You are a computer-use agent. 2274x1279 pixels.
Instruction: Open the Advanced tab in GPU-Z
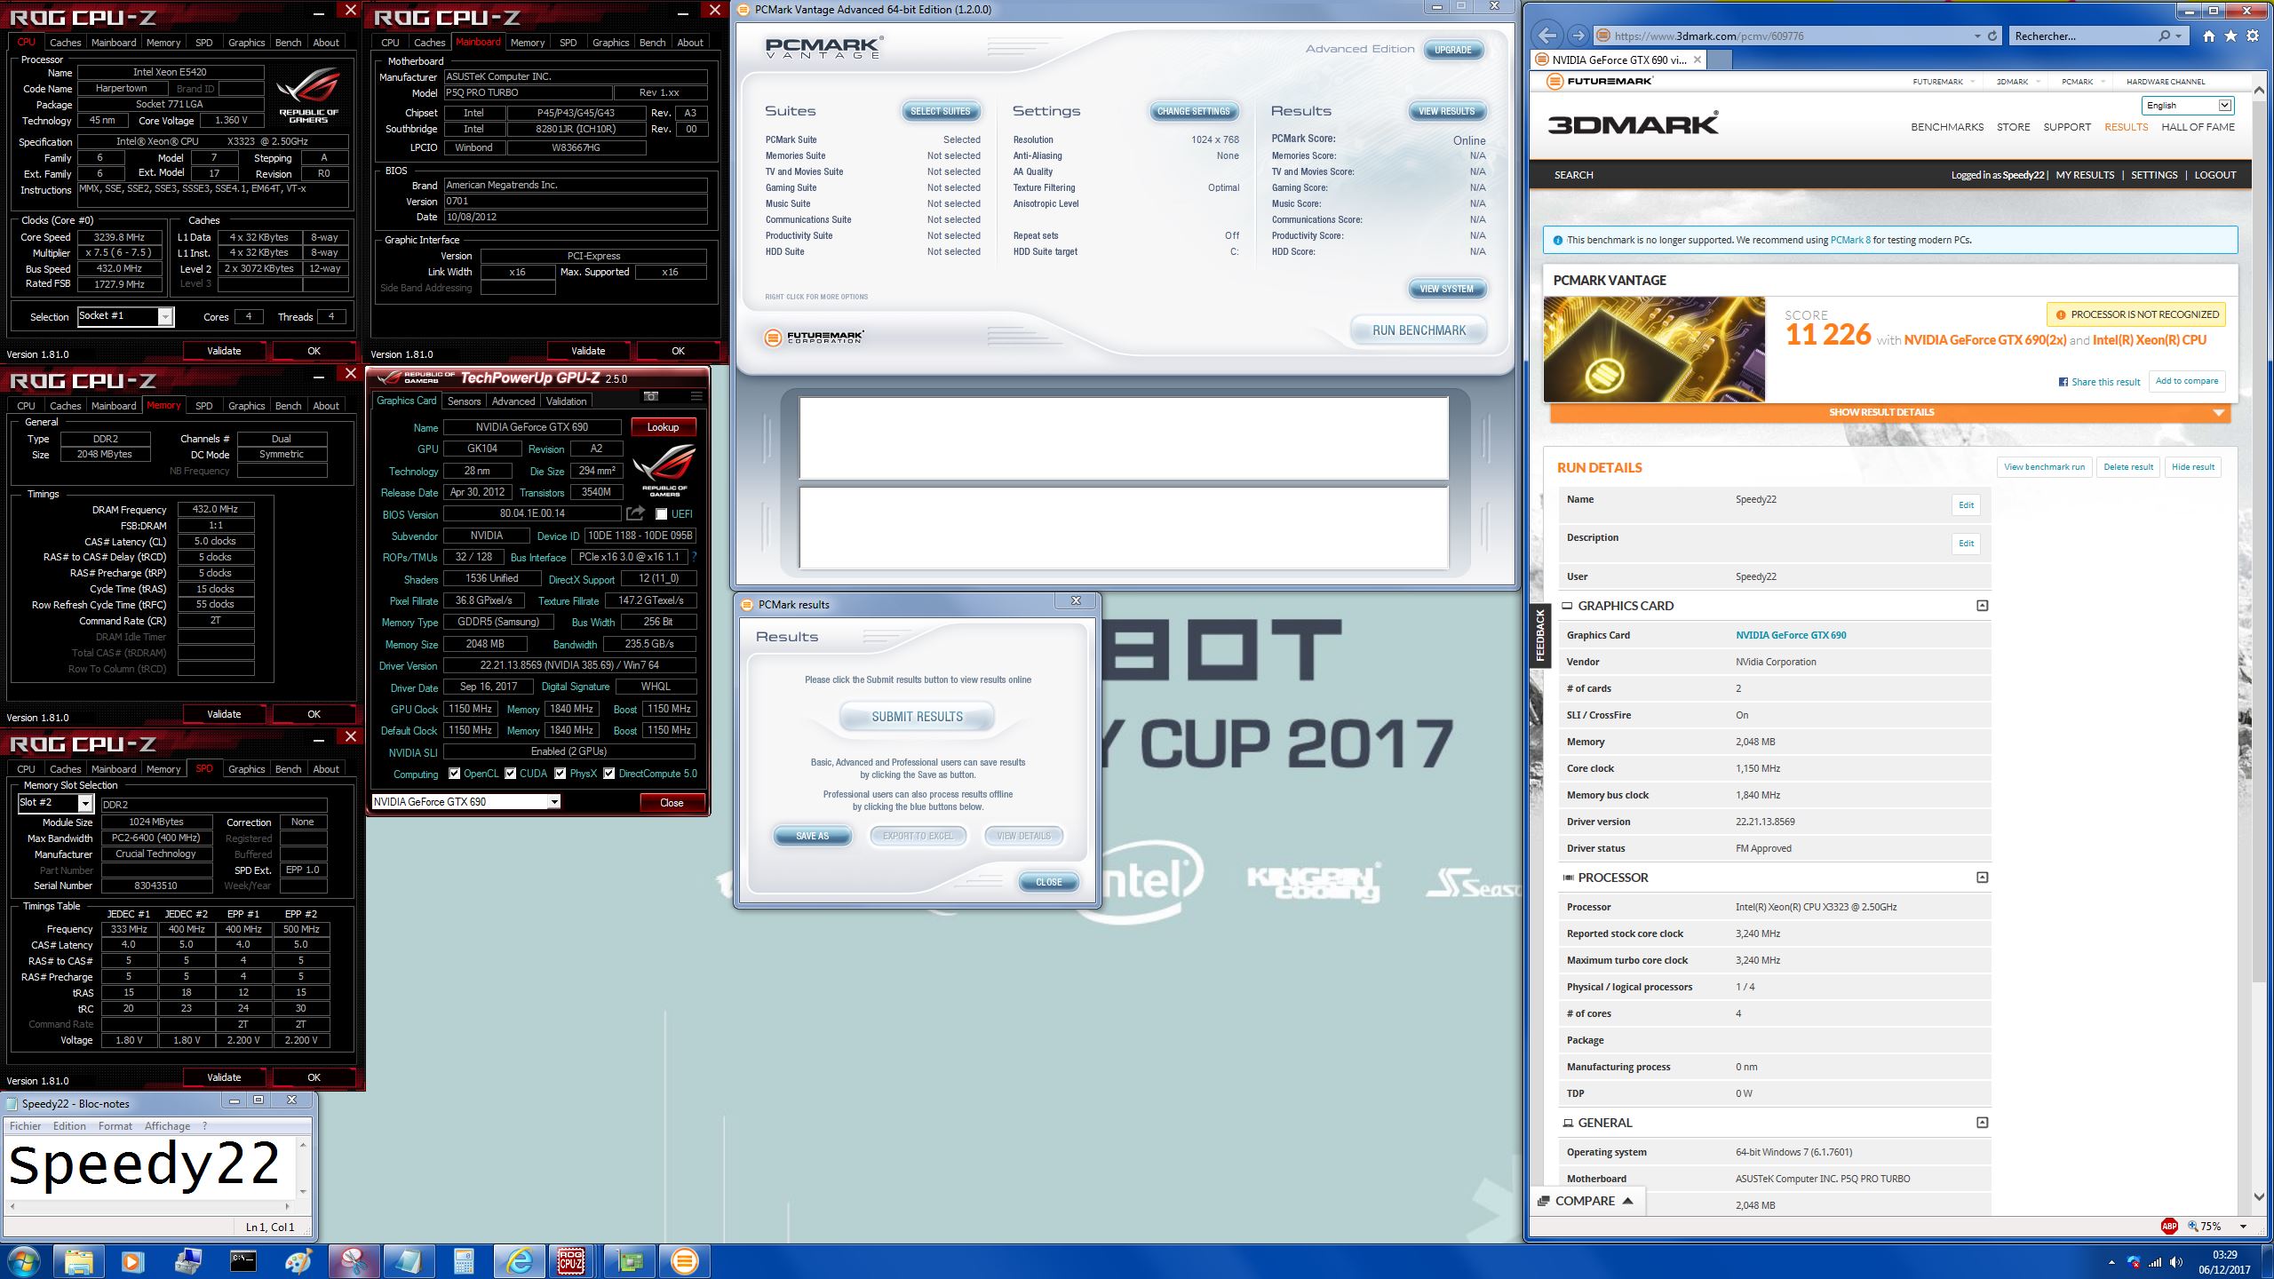point(513,401)
